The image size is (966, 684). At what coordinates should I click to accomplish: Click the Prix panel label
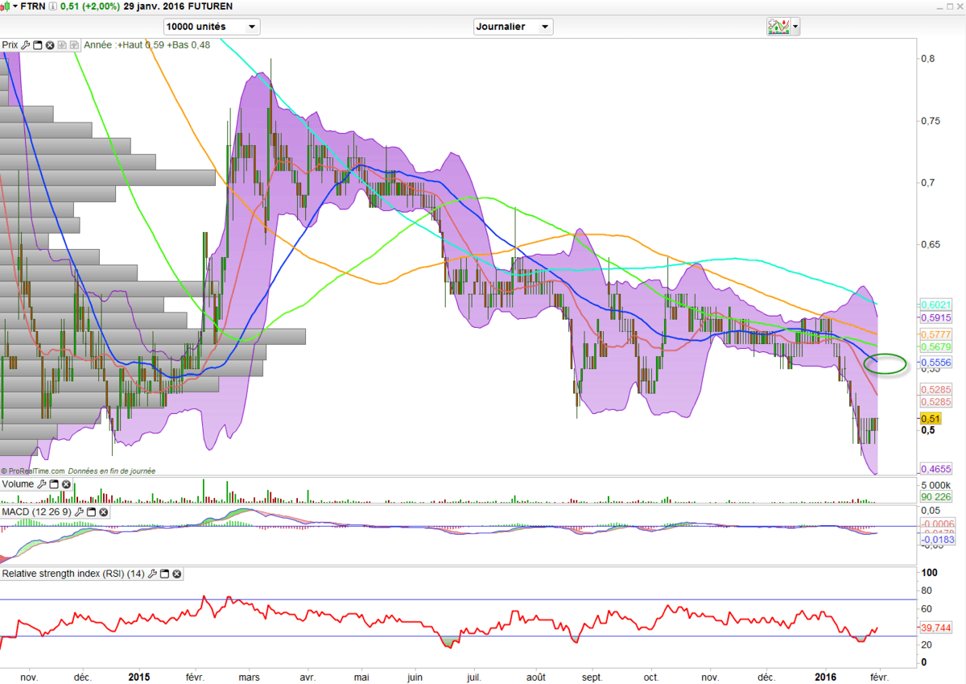pos(10,45)
